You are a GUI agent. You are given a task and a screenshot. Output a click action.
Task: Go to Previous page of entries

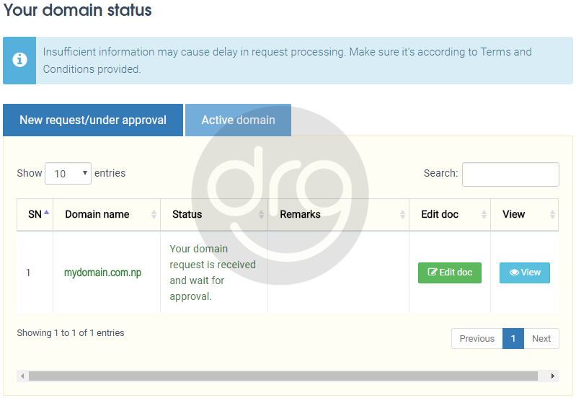pos(477,339)
